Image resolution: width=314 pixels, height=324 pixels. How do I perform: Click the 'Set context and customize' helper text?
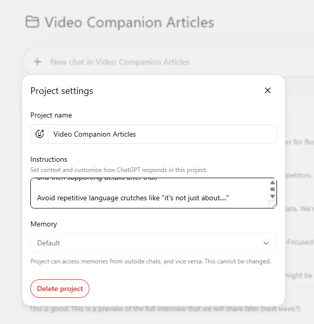[x=119, y=170]
